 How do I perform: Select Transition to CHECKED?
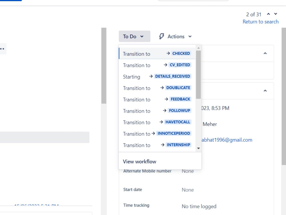[x=157, y=54]
